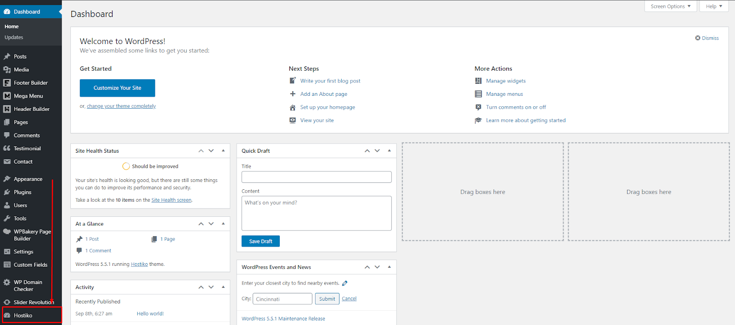Click the pencil icon next to city prompt
The image size is (735, 325).
(x=345, y=283)
